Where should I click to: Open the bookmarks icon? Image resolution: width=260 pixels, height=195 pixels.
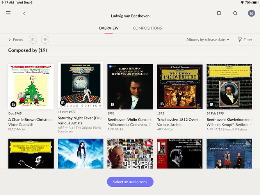[x=219, y=13]
